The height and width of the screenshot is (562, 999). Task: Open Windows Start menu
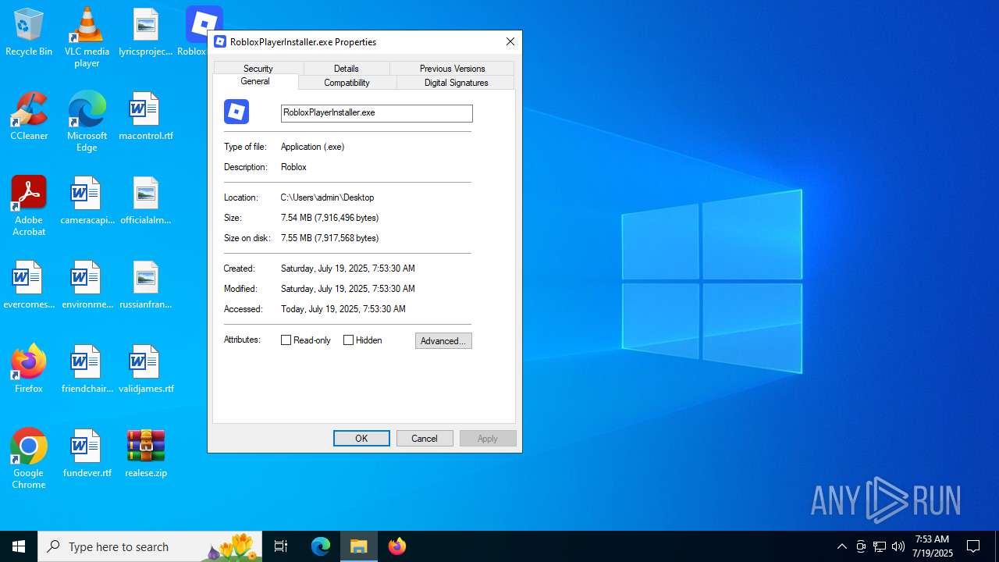(x=19, y=546)
